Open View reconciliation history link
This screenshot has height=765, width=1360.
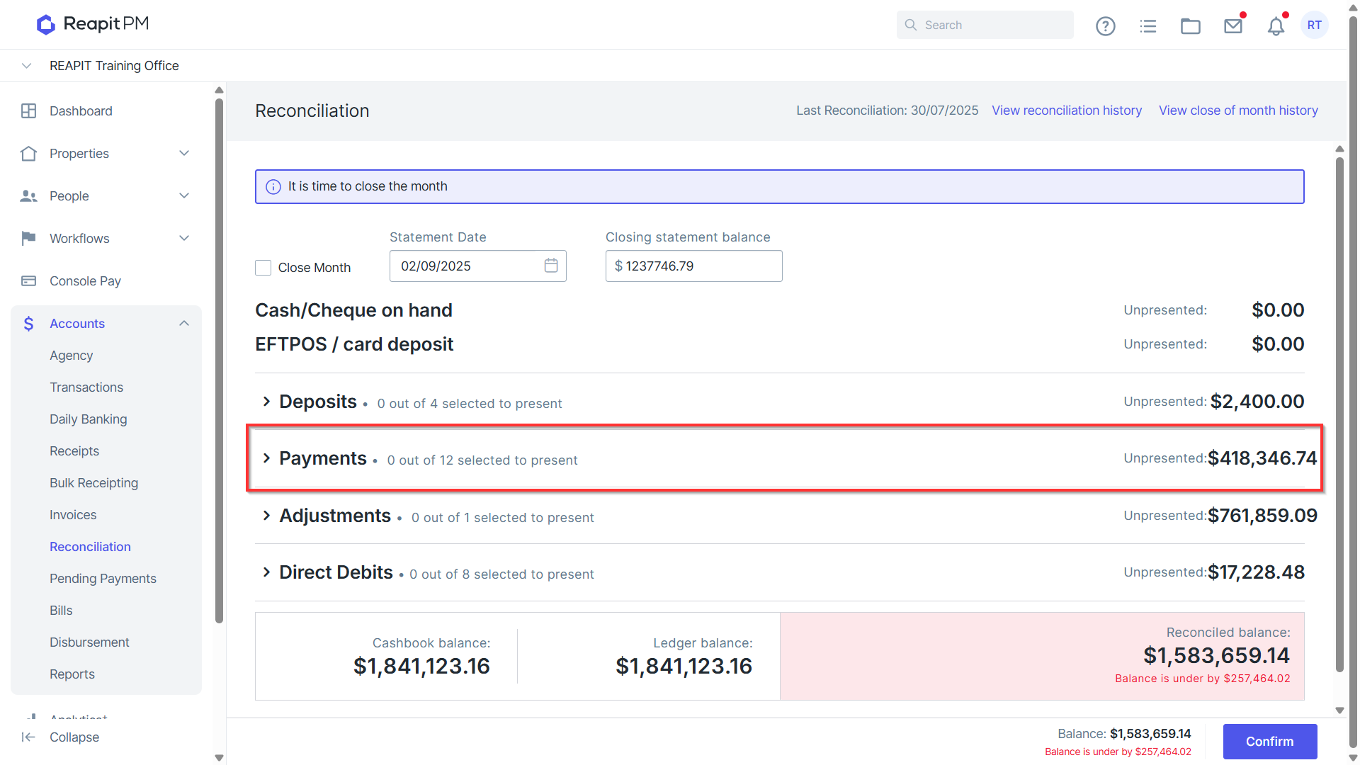pyautogui.click(x=1067, y=110)
